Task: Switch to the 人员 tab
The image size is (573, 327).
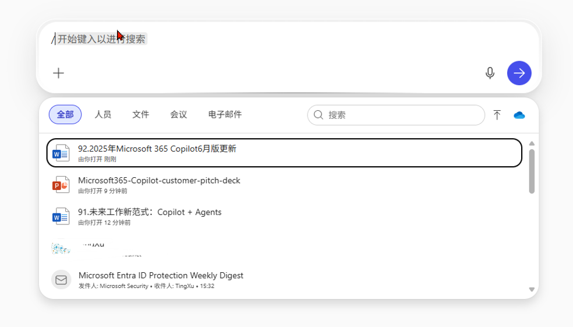Action: (x=103, y=114)
